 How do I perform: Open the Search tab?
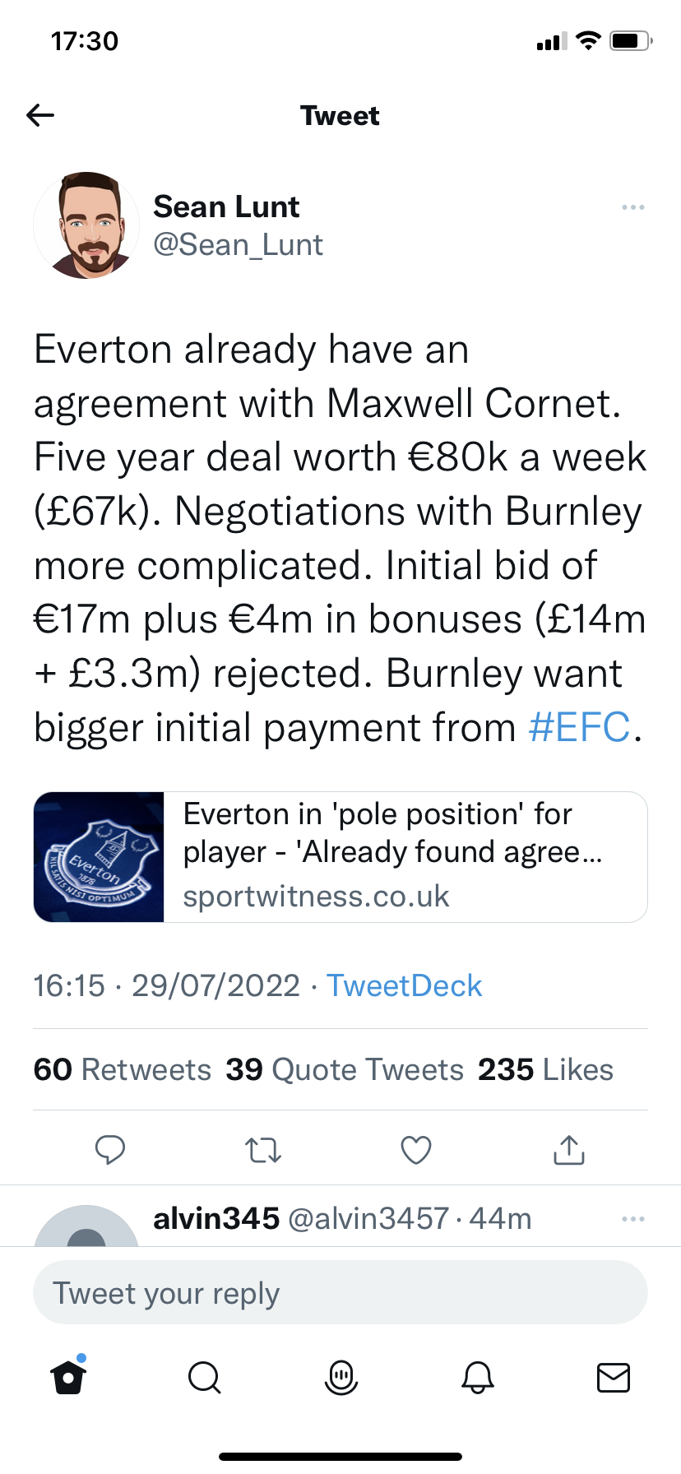(x=204, y=1377)
